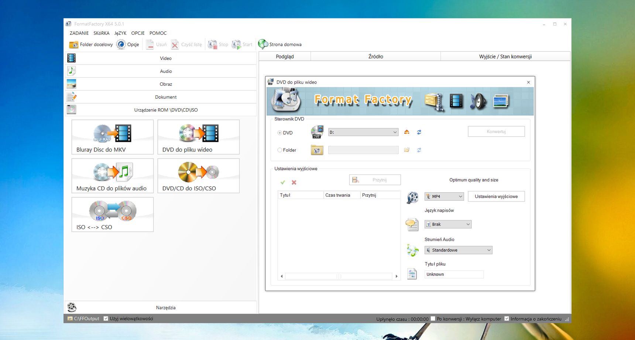Image resolution: width=635 pixels, height=340 pixels.
Task: Click the Podgląd column header
Action: (285, 57)
